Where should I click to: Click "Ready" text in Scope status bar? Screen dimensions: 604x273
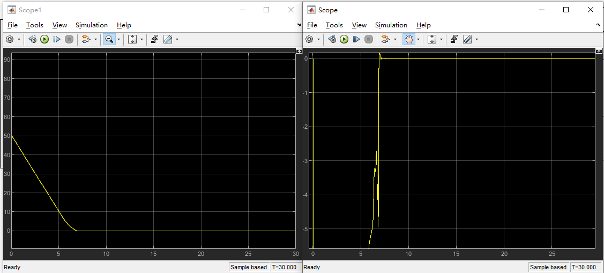[311, 267]
